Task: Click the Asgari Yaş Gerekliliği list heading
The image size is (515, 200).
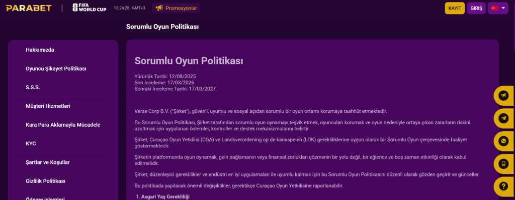Action: [x=165, y=196]
